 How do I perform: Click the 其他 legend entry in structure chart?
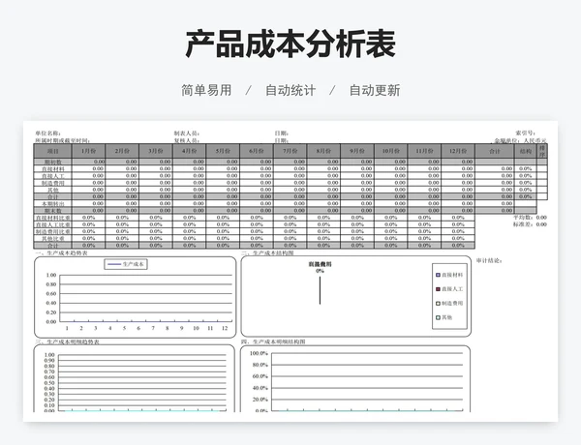pyautogui.click(x=443, y=317)
